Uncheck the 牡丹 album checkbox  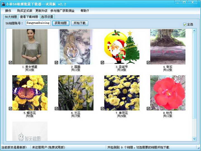tap(148, 108)
